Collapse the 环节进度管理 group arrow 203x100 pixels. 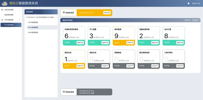(20, 20)
